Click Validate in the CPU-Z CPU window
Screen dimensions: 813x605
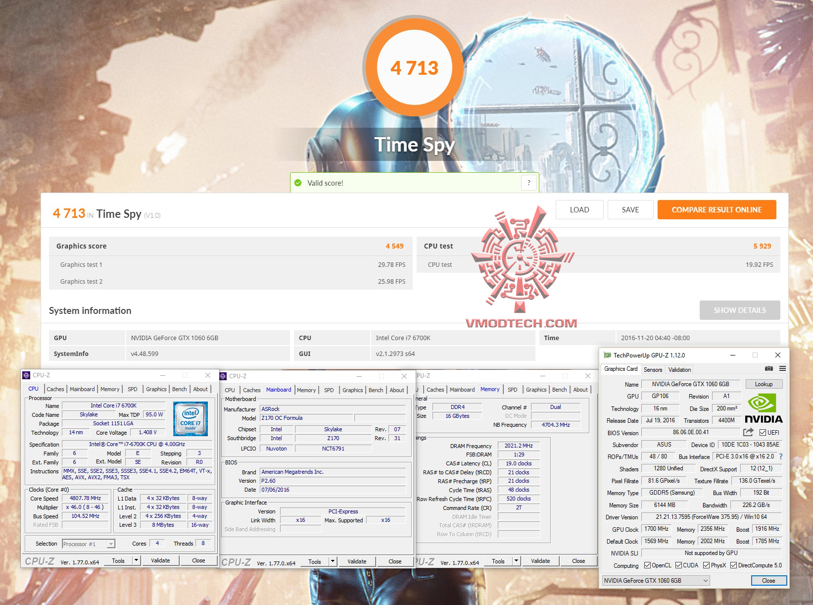[x=160, y=560]
